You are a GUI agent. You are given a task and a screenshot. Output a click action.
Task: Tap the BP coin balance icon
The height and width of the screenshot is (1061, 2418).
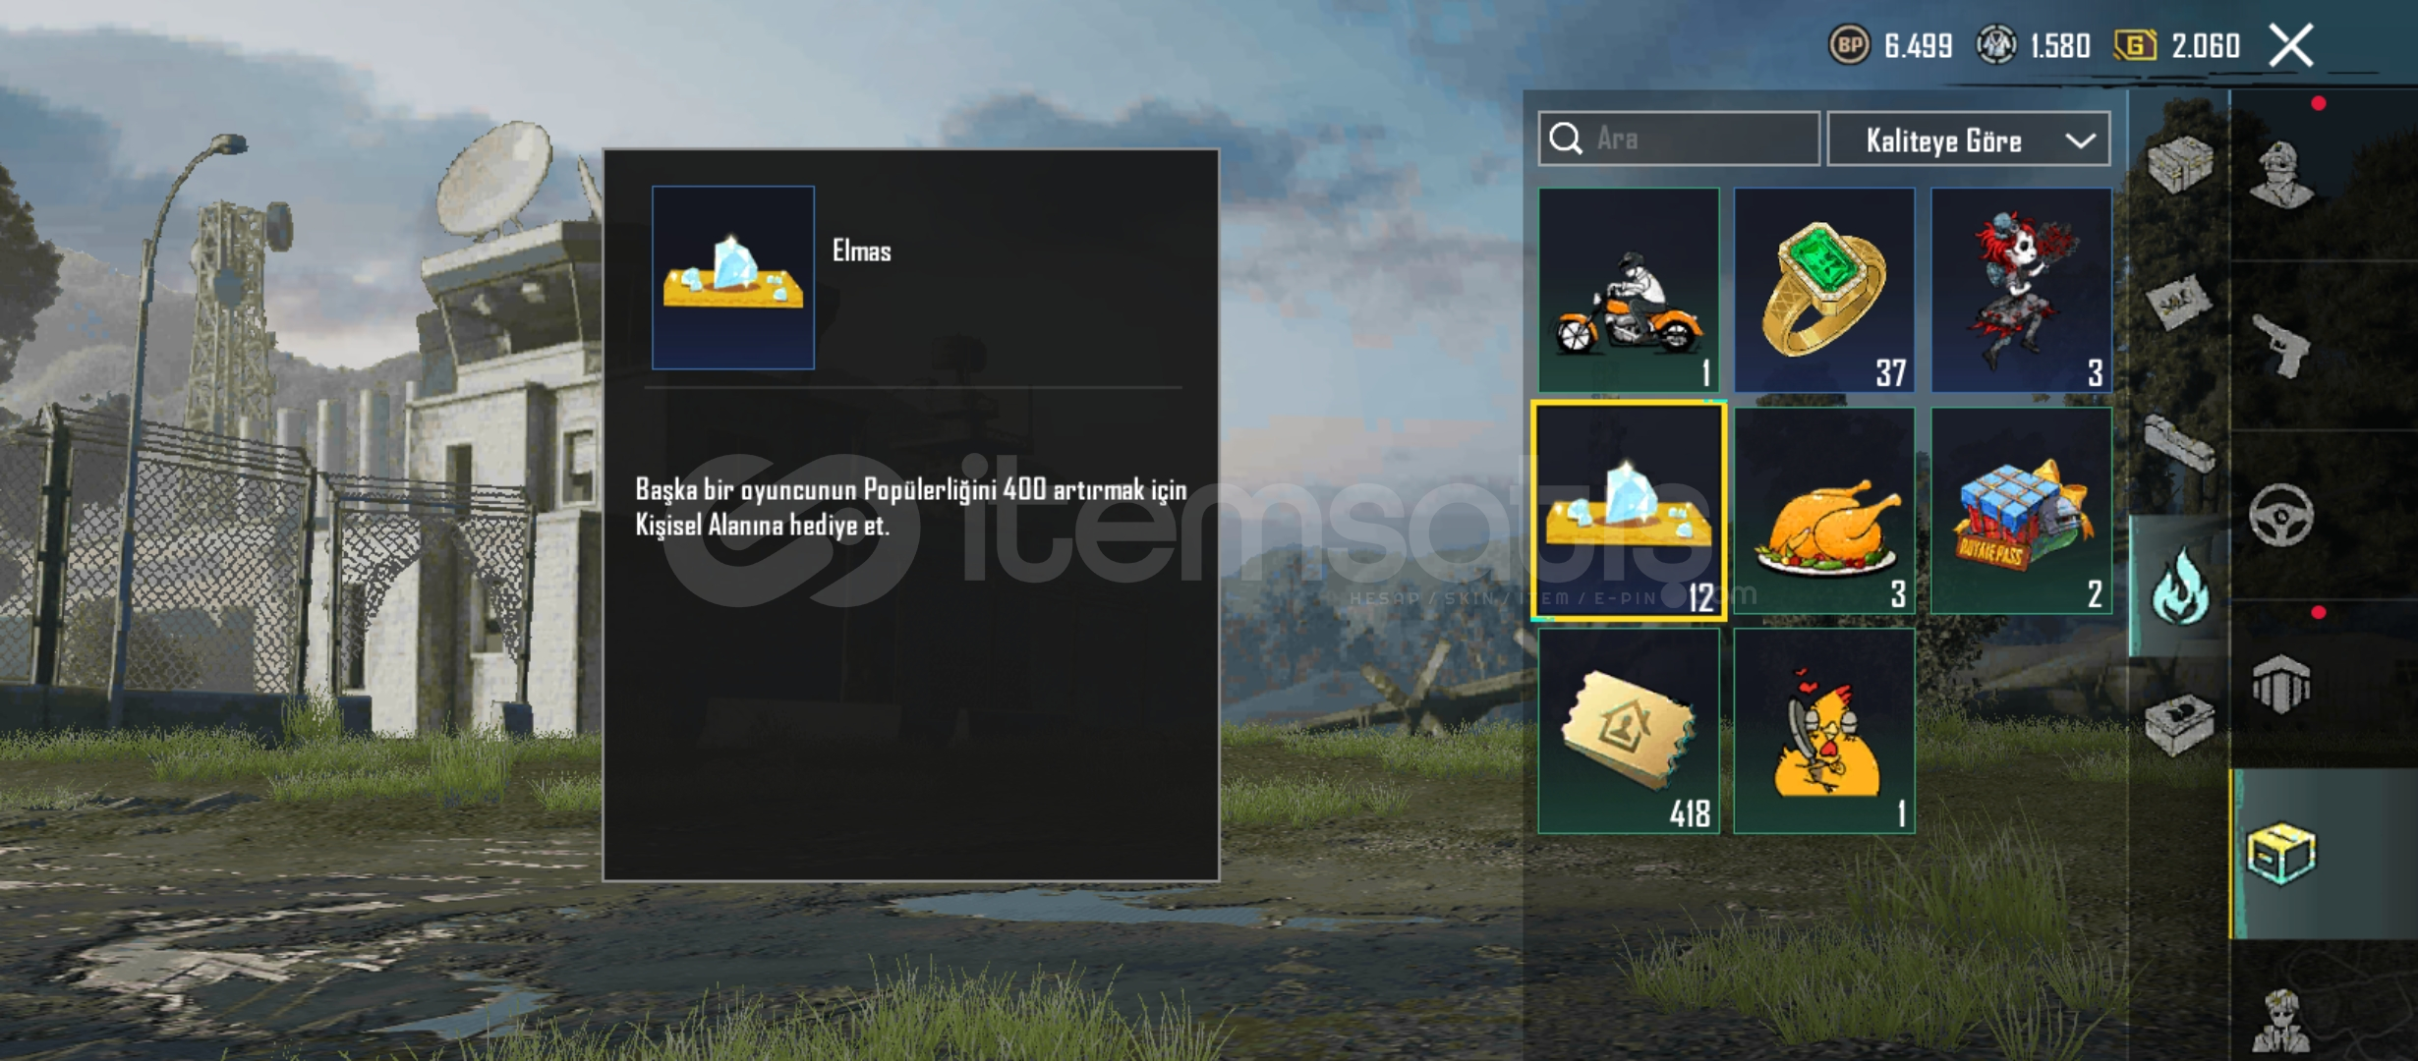click(x=1849, y=45)
